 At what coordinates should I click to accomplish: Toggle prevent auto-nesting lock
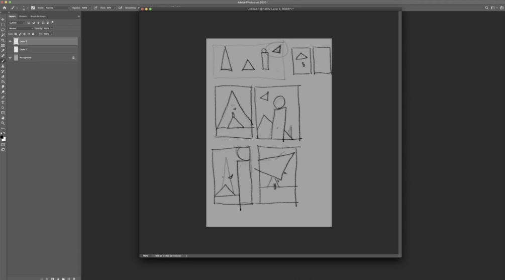point(29,34)
